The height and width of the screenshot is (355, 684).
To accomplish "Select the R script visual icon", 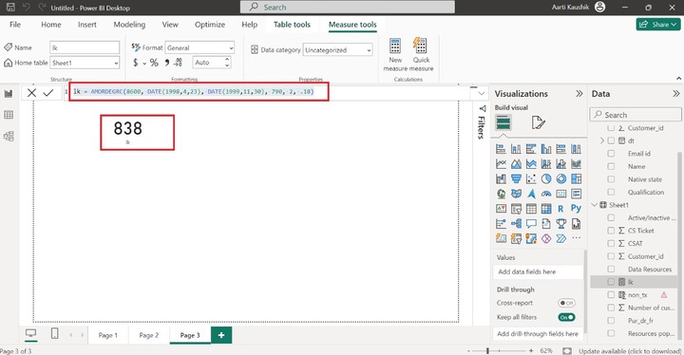I will [x=560, y=209].
